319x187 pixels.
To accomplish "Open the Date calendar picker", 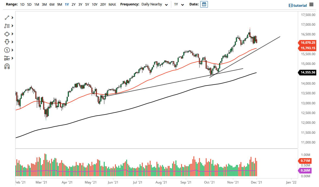I will (204, 4).
